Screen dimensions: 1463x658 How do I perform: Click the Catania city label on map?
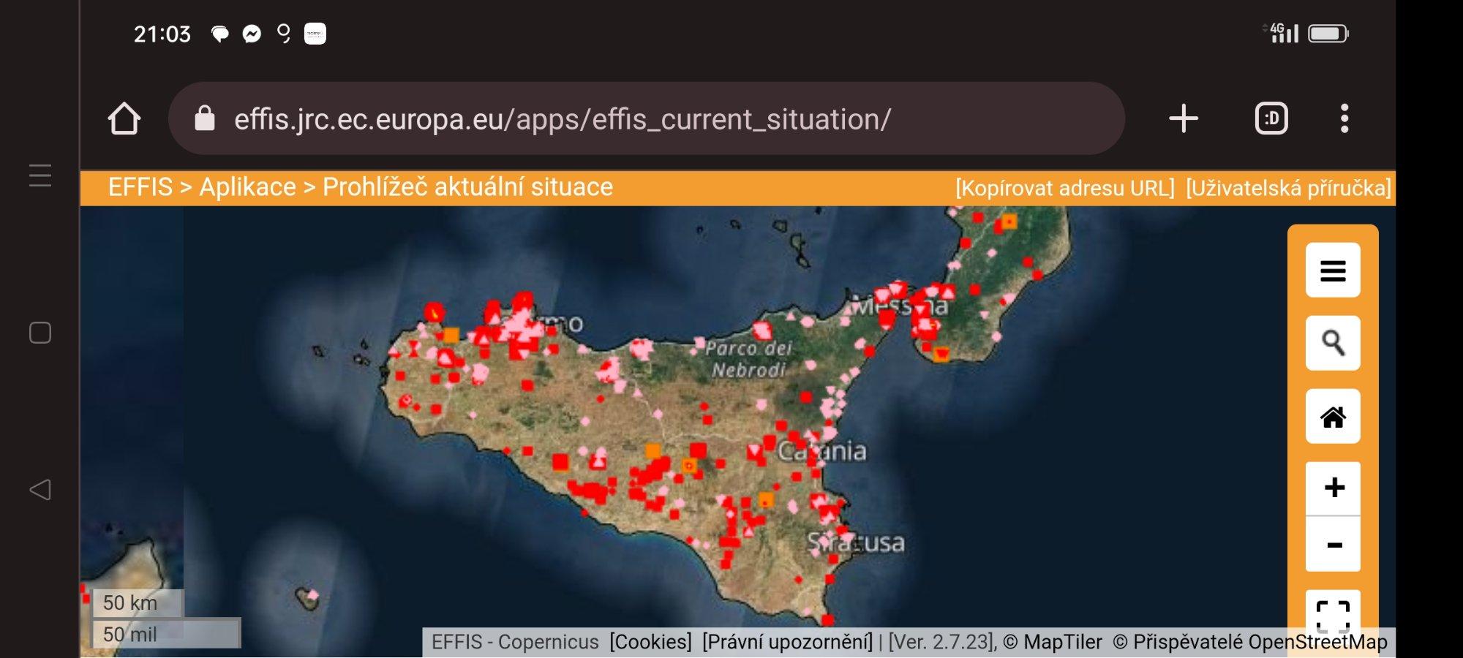pyautogui.click(x=822, y=451)
